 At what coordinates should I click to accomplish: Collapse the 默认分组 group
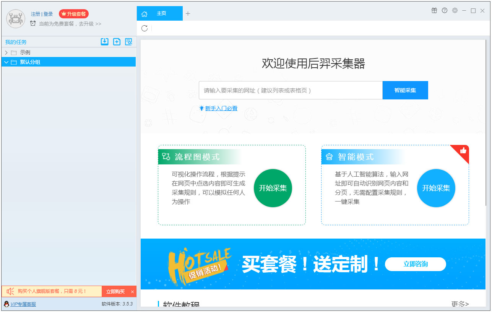[x=6, y=62]
